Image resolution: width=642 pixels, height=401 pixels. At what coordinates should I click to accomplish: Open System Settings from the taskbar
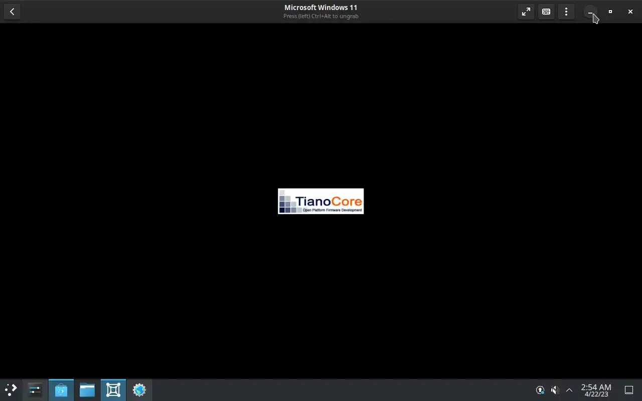pos(35,389)
